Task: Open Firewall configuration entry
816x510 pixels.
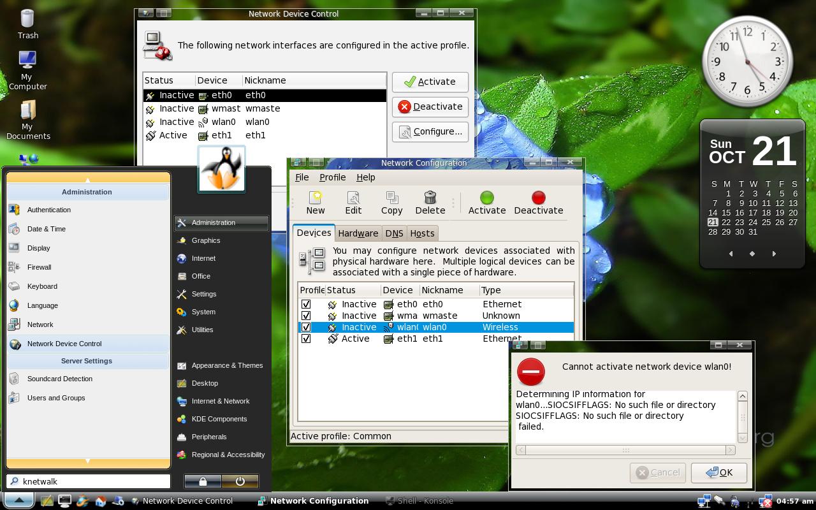Action: pyautogui.click(x=88, y=267)
